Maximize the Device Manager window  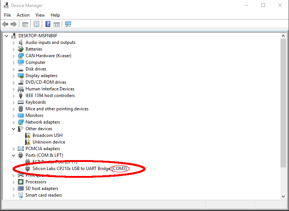click(263, 5)
